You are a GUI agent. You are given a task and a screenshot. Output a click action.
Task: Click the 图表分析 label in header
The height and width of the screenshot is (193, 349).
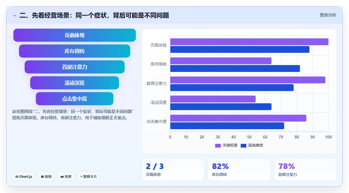click(x=328, y=15)
